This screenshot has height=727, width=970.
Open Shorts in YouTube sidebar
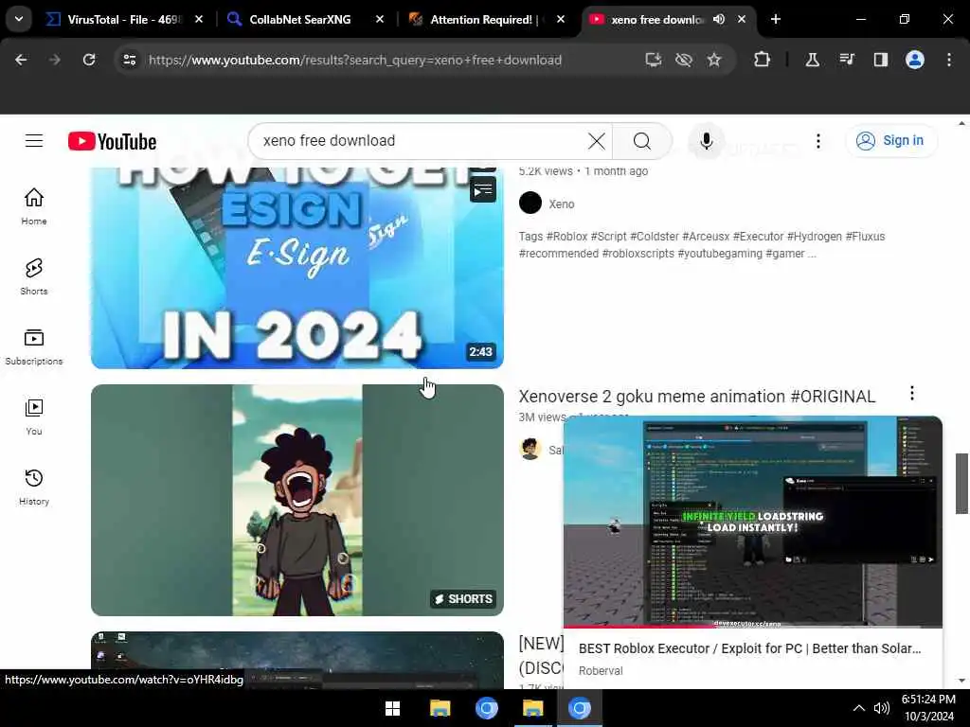34,277
